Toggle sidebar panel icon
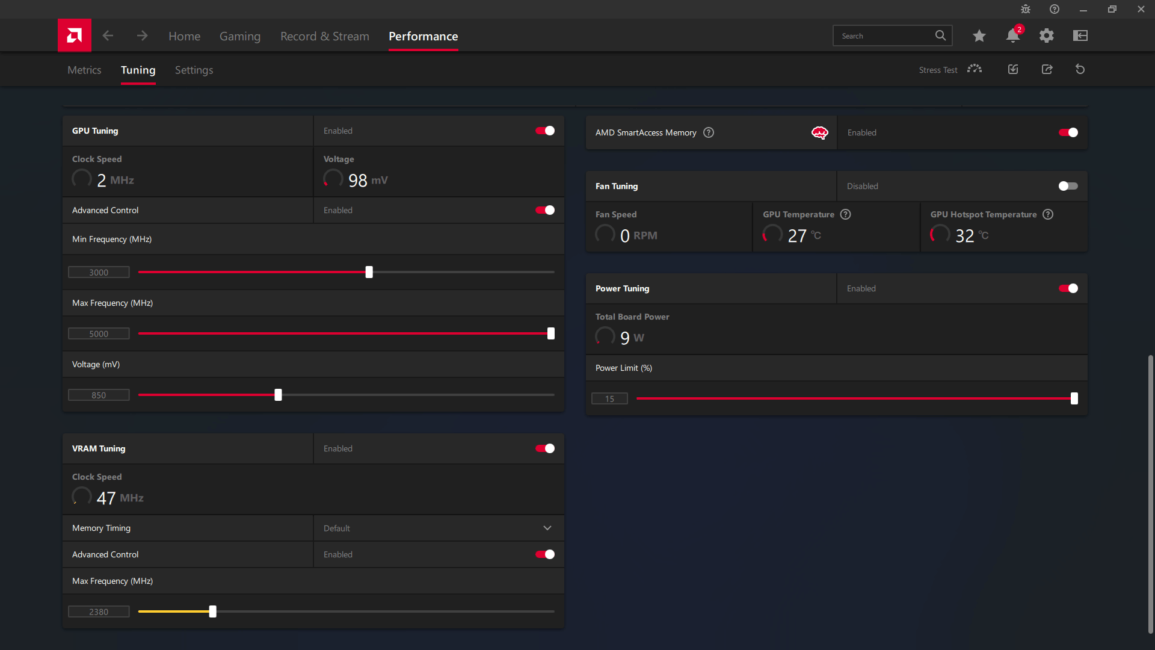The height and width of the screenshot is (650, 1155). coord(1080,36)
